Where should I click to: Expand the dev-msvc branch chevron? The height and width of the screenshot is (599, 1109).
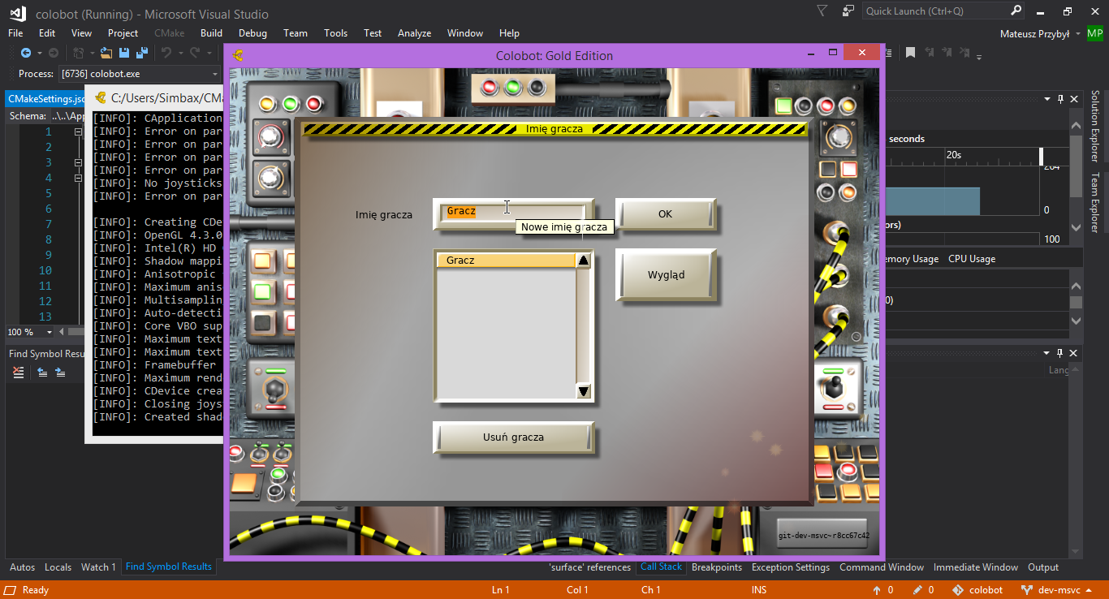pos(1088,590)
